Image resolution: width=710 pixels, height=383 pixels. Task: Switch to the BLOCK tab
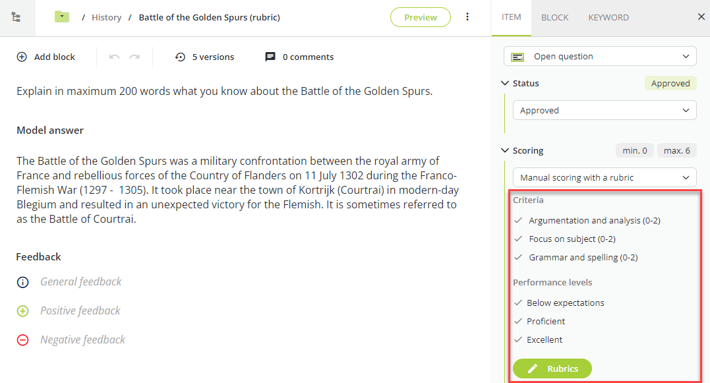[x=554, y=17]
